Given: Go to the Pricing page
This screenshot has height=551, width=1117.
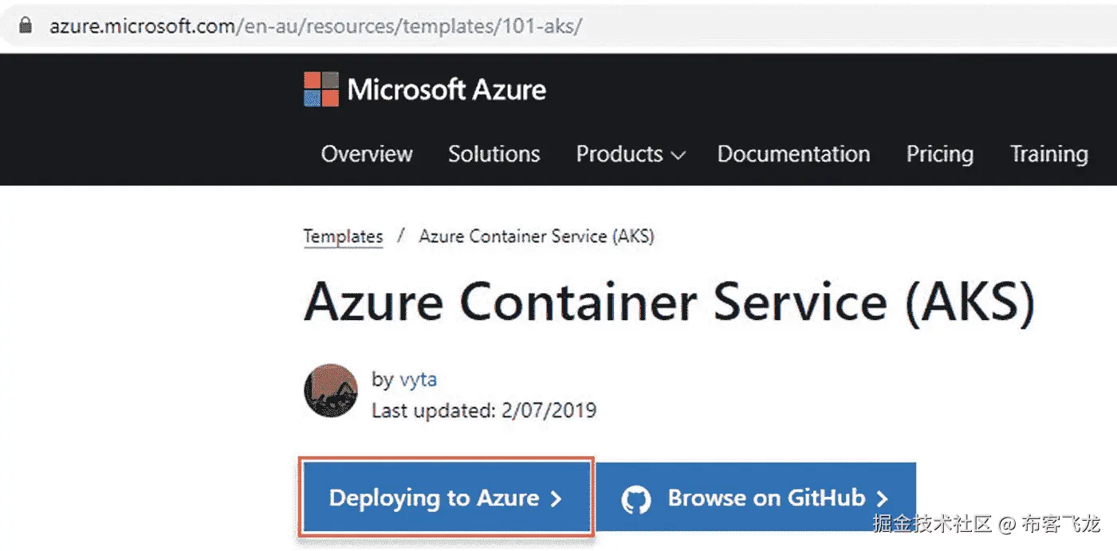Looking at the screenshot, I should click(940, 154).
